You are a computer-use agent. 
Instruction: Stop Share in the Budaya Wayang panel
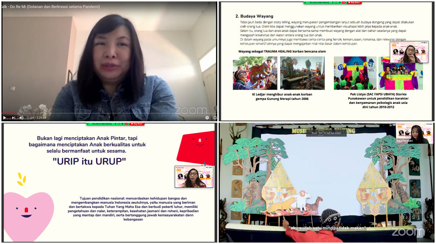(x=354, y=3)
